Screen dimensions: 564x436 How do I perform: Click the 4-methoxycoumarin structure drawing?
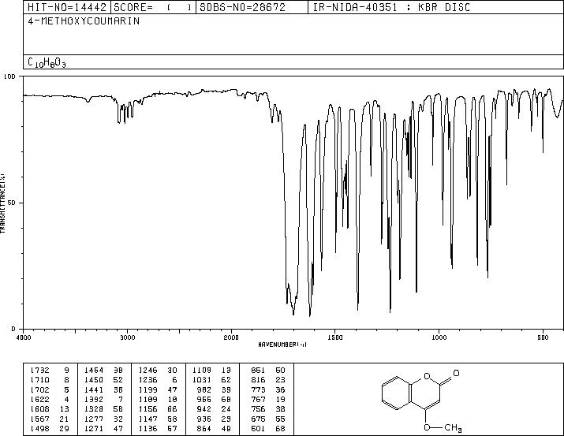click(x=421, y=400)
